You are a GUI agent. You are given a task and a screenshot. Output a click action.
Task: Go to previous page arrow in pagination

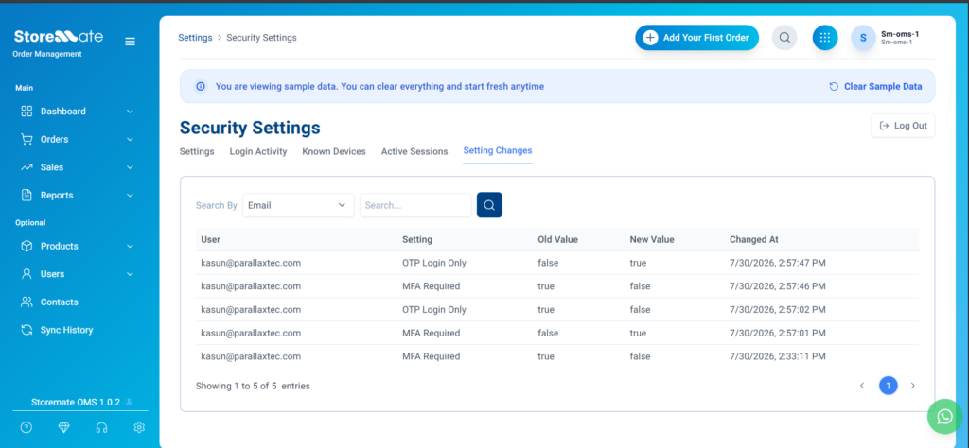(x=862, y=386)
